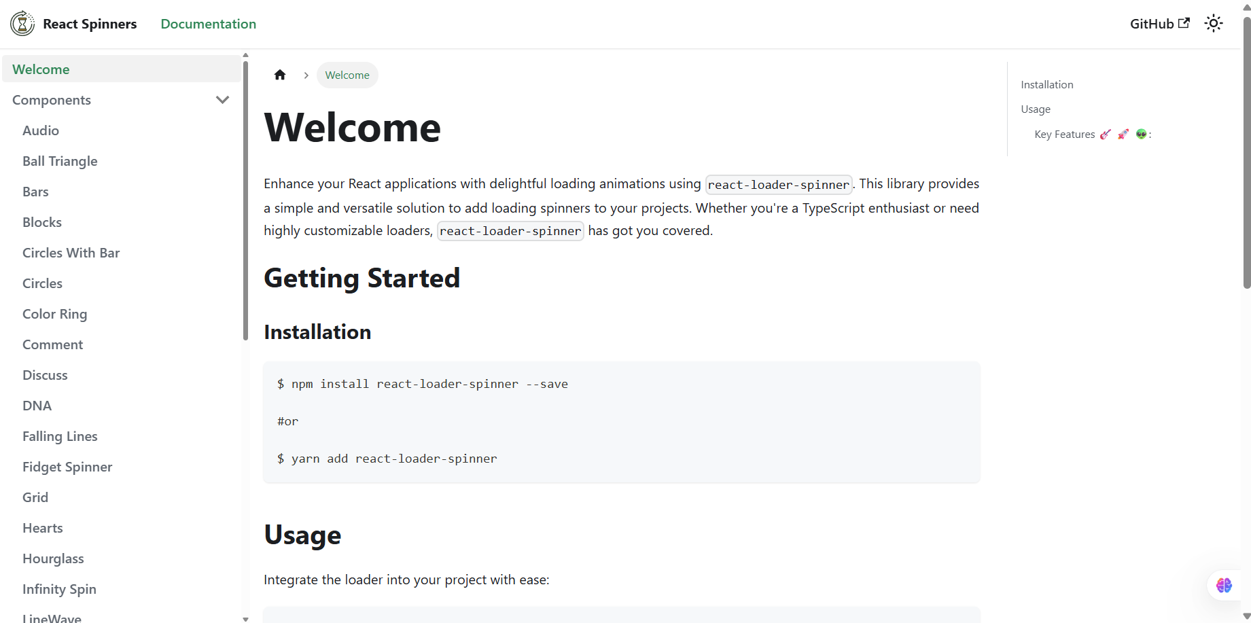Click the "#or" comment in code block
This screenshot has width=1251, height=623.
point(288,421)
